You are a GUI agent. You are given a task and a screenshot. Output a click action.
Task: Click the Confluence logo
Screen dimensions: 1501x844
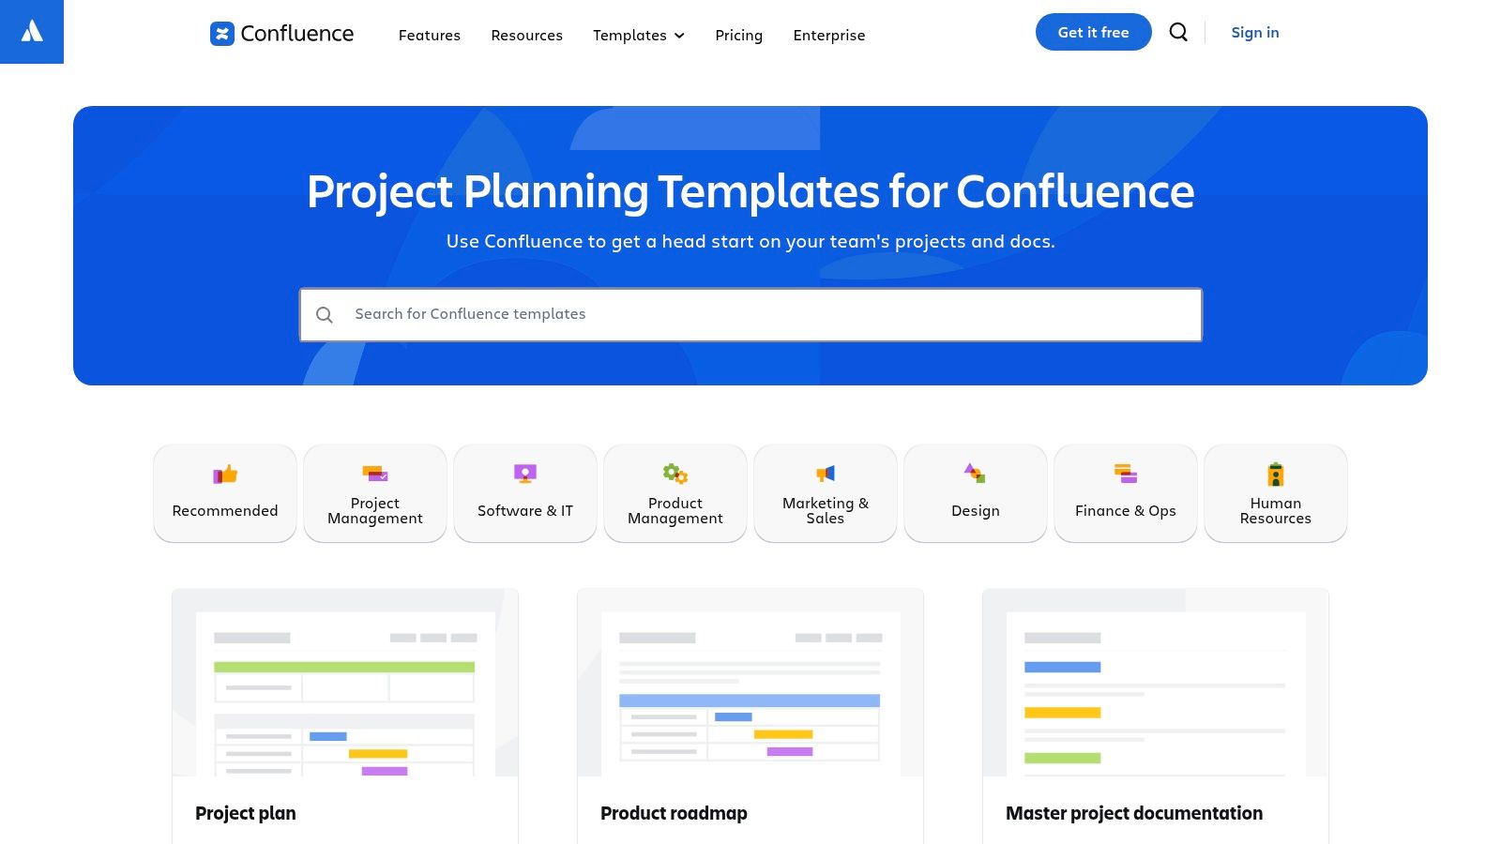pyautogui.click(x=281, y=34)
